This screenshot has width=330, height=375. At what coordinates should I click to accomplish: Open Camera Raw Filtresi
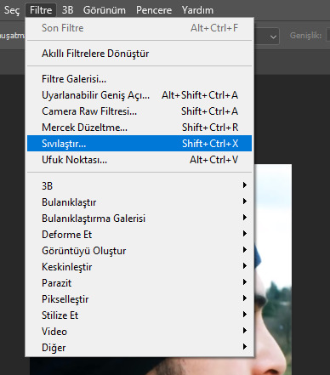tap(139, 111)
